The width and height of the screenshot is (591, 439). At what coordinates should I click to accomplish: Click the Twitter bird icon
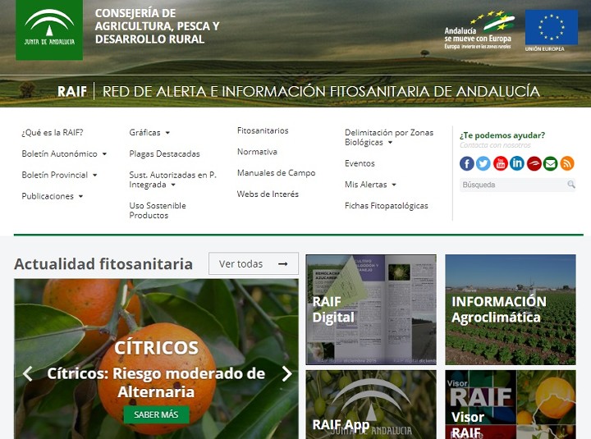click(x=483, y=163)
